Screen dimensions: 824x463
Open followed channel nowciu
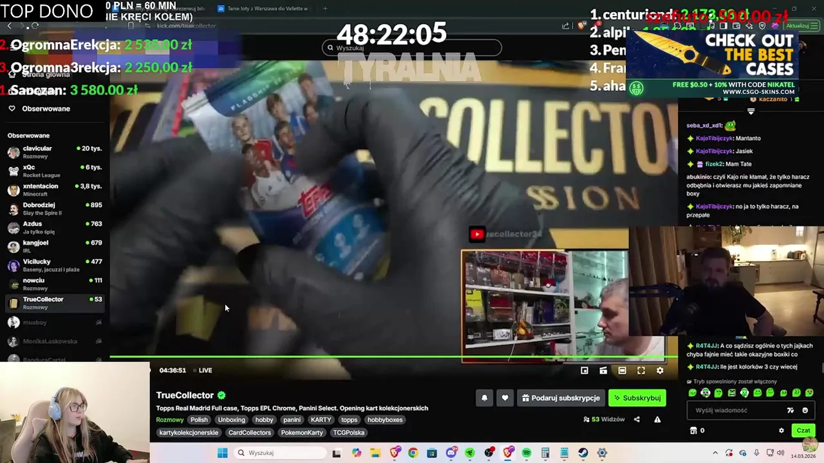click(x=55, y=284)
